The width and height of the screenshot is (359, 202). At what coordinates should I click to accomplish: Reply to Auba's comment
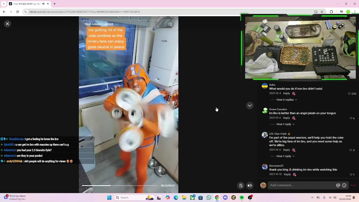point(286,93)
